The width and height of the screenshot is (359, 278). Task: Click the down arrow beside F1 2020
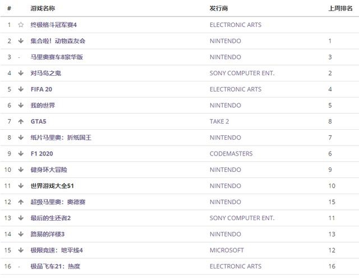click(21, 153)
